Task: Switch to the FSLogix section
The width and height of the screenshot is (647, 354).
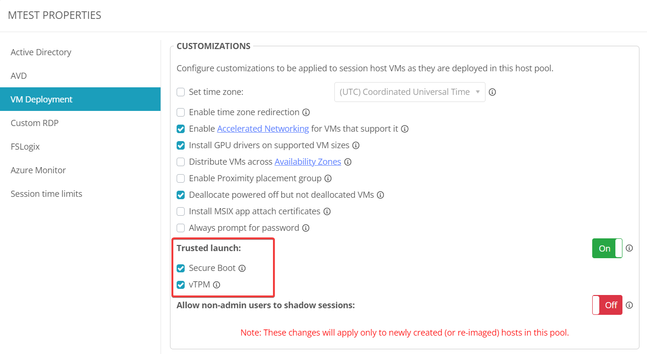Action: pos(25,146)
